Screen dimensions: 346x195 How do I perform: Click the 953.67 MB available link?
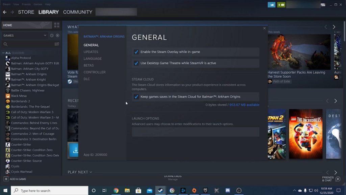click(x=244, y=105)
